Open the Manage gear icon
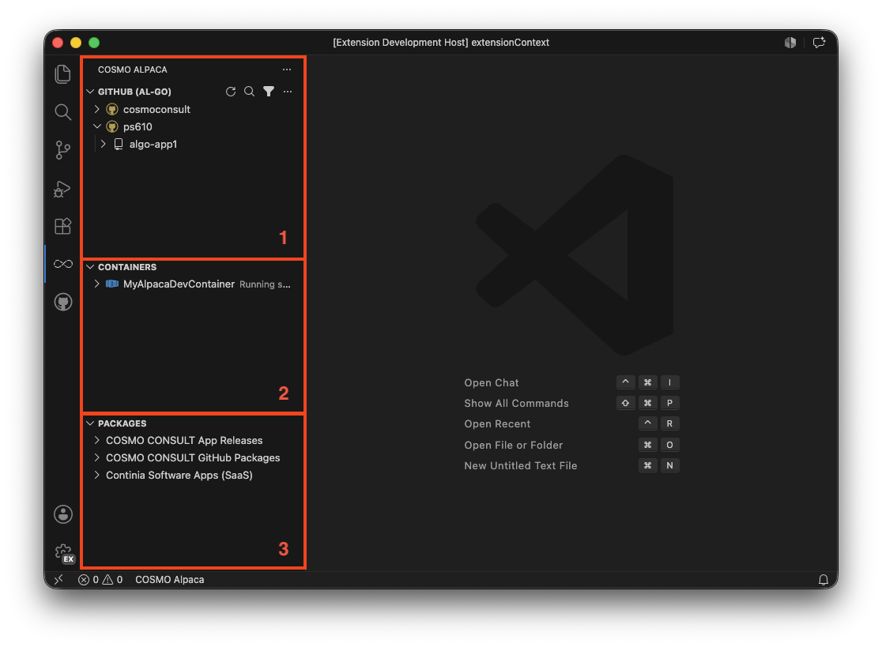The height and width of the screenshot is (647, 882). click(63, 553)
